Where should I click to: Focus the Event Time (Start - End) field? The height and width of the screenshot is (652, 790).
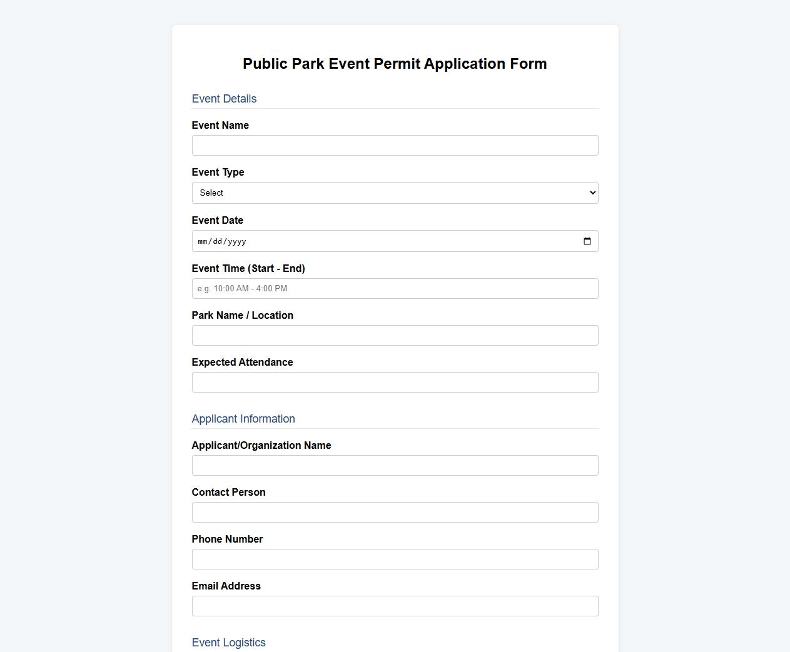pyautogui.click(x=395, y=288)
